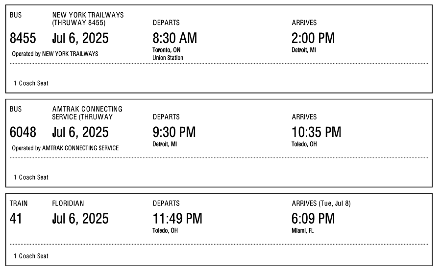
Task: Click the 8:30 AM departure time
Action: 175,38
